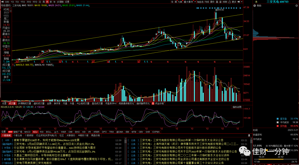Click the download icon in news panel

click(249, 135)
